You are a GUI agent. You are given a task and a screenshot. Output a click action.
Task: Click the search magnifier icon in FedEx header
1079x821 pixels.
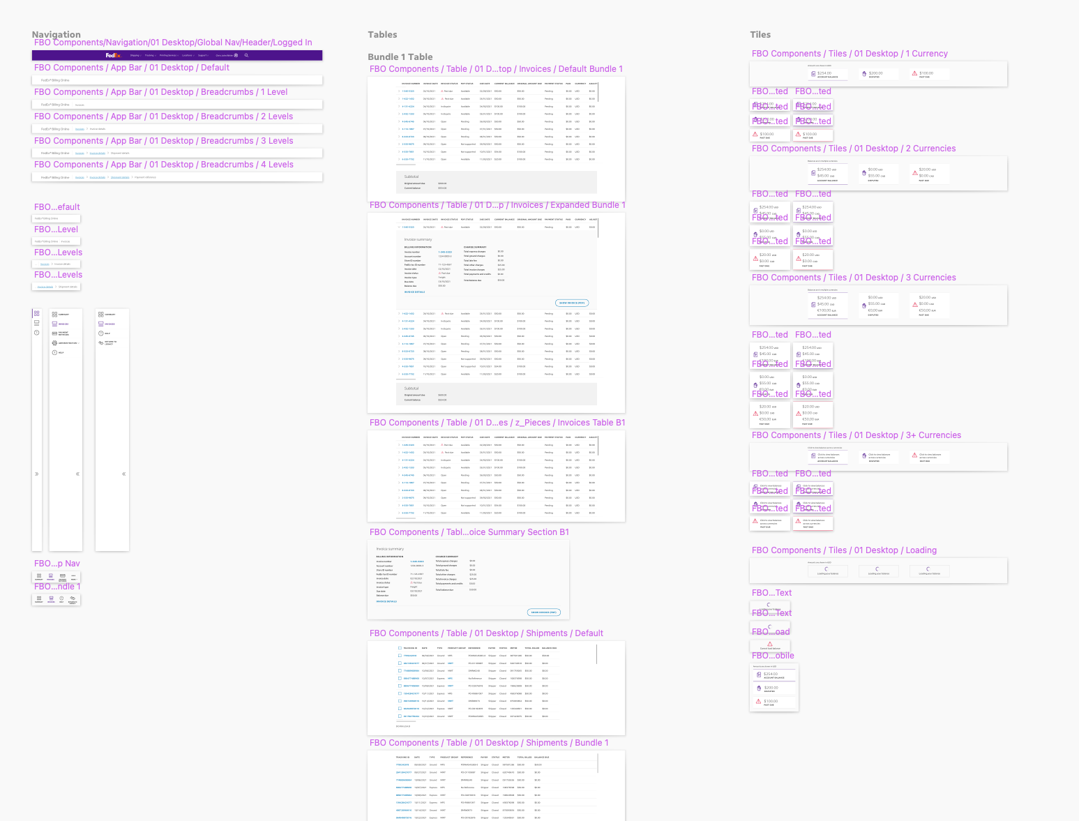pyautogui.click(x=246, y=55)
